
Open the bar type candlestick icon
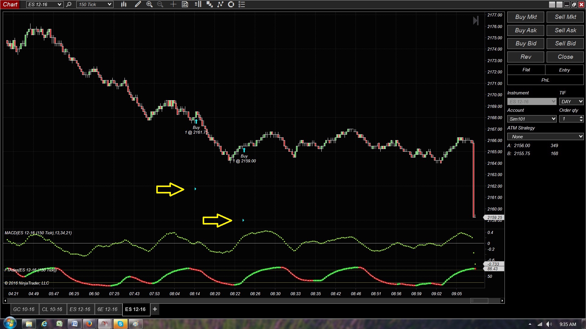(124, 4)
